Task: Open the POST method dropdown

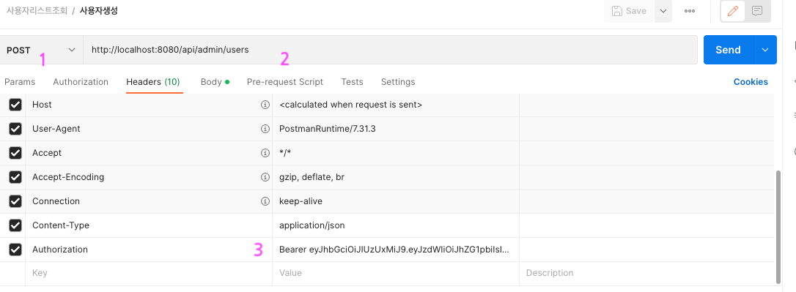Action: (x=41, y=50)
